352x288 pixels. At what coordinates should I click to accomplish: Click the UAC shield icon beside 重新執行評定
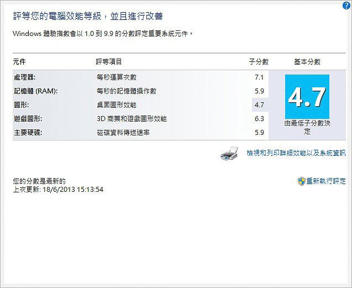[x=302, y=181]
